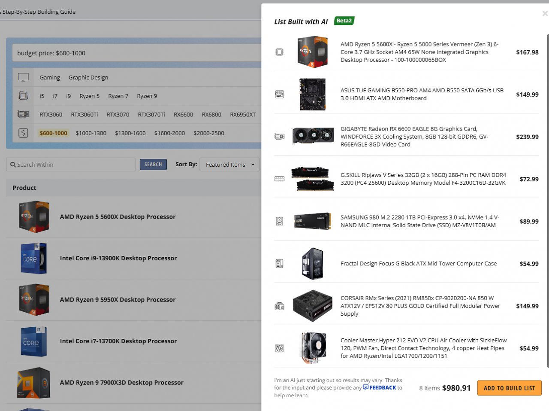Click the feedback speech bubble icon
The height and width of the screenshot is (411, 549).
(365, 387)
